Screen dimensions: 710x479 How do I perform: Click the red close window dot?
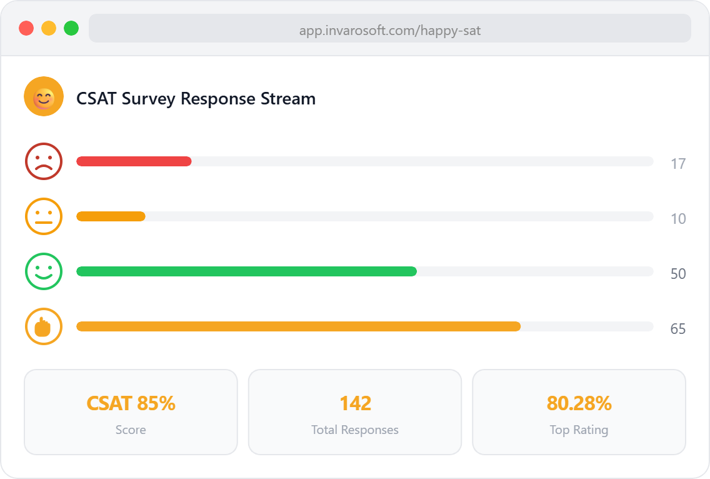[x=26, y=28]
